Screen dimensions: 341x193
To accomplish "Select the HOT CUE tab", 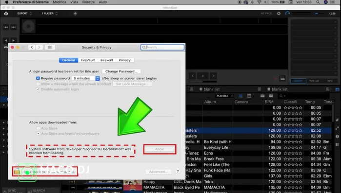I will pos(314,81).
